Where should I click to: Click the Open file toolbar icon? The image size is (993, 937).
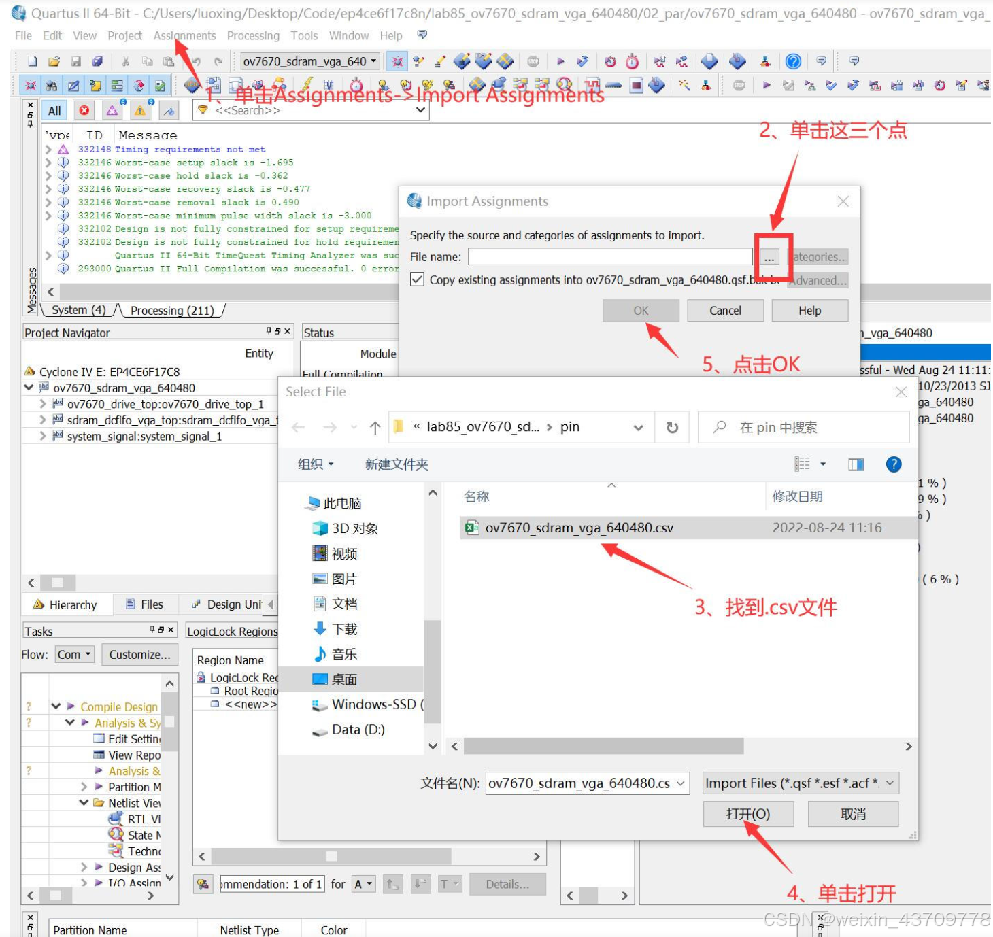point(54,61)
